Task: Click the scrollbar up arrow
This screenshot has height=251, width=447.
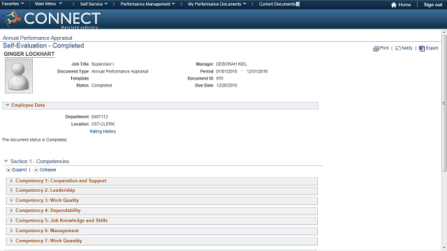Action: click(444, 32)
